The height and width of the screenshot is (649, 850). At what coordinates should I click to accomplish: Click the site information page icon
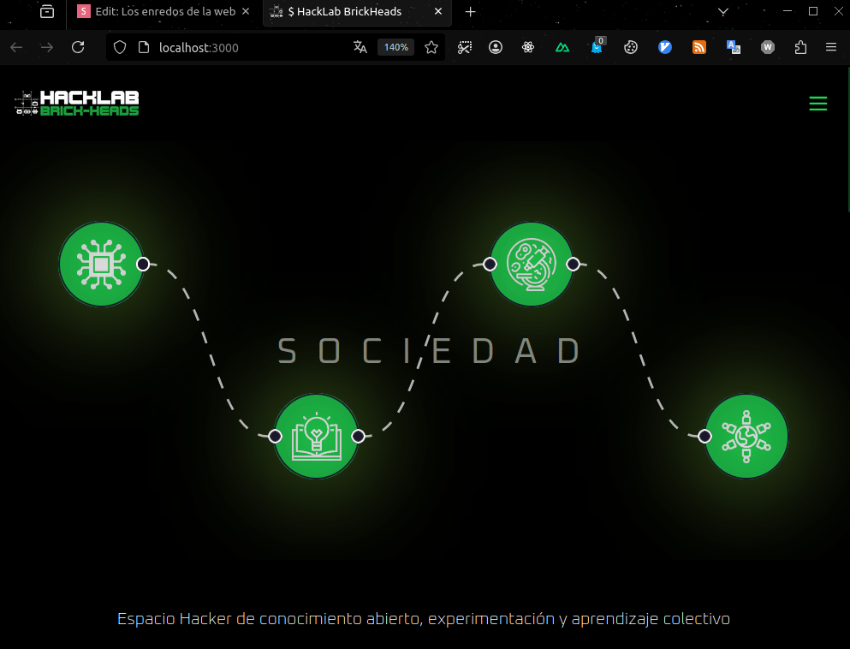pos(144,47)
